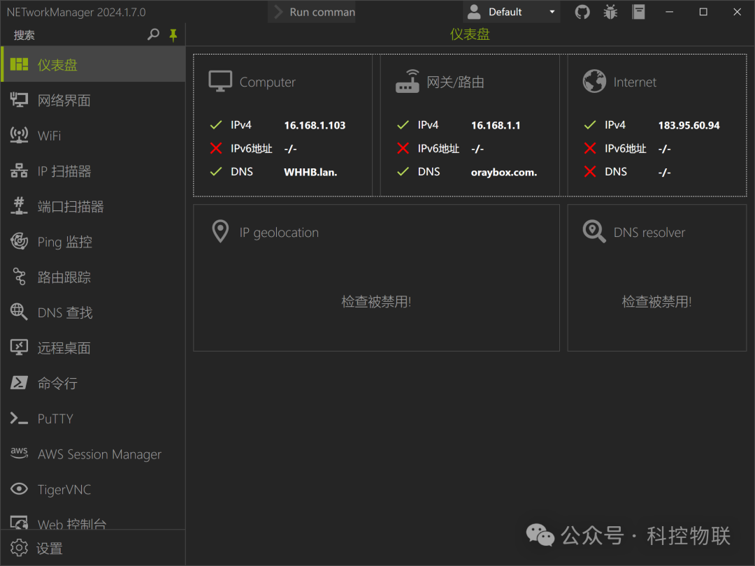Click the IP geolocation pin icon
Viewport: 755px width, 566px height.
[x=220, y=231]
